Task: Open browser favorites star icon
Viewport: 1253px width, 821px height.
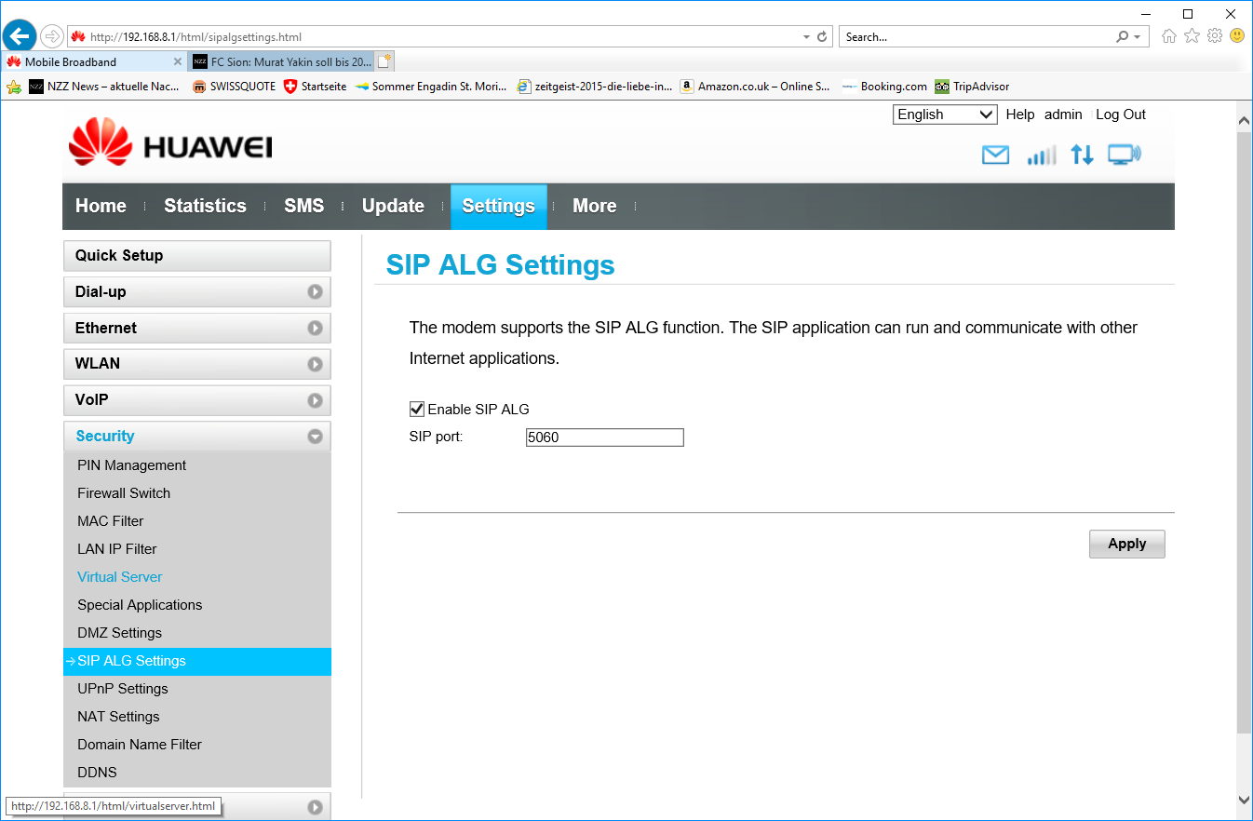Action: coord(1192,36)
